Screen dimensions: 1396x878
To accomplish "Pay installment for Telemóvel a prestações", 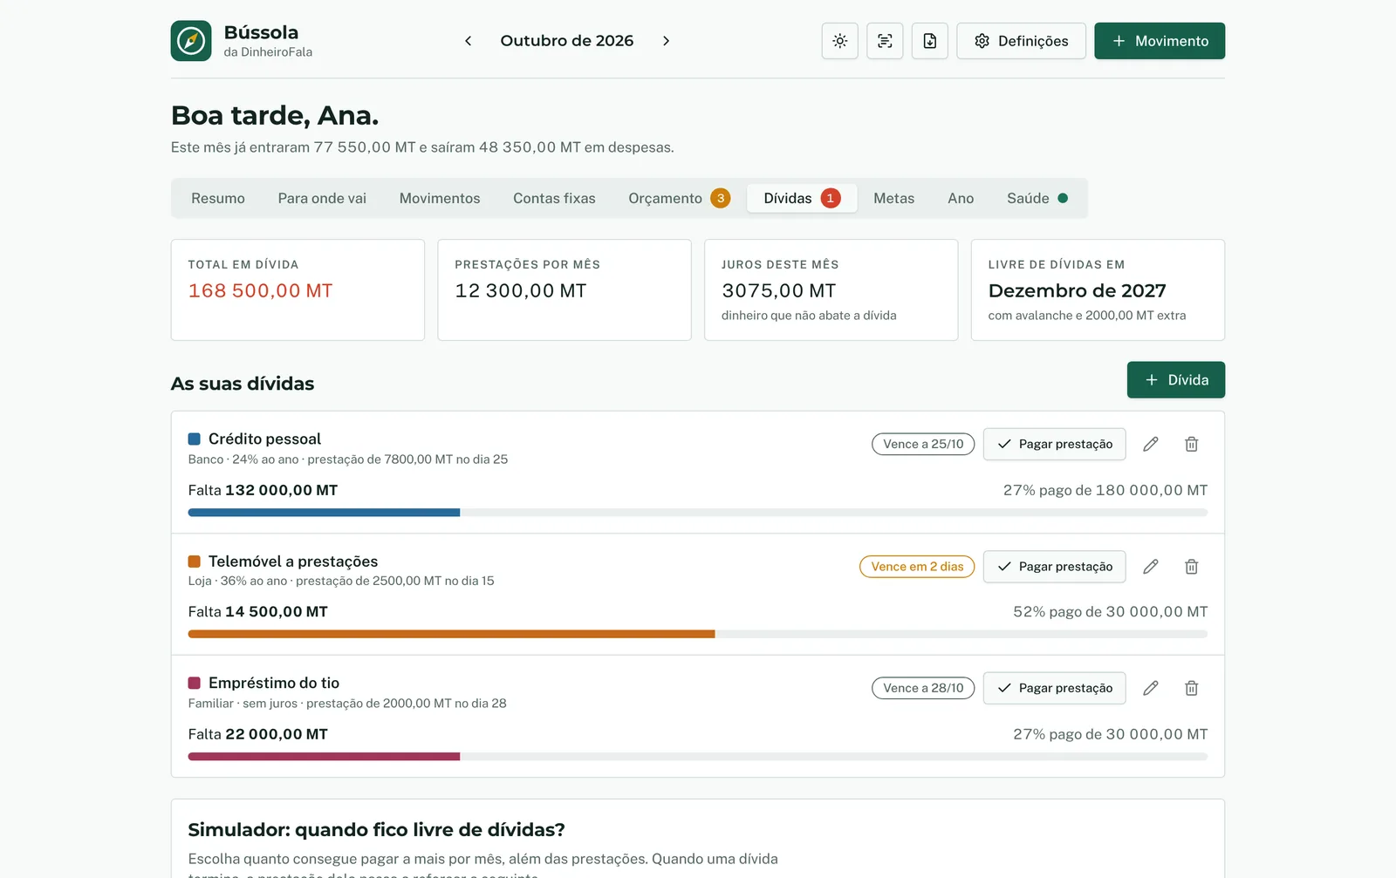I will pyautogui.click(x=1054, y=567).
